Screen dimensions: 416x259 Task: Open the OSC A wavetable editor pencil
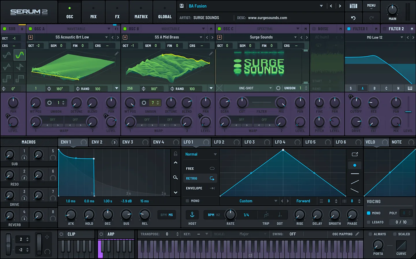[116, 53]
